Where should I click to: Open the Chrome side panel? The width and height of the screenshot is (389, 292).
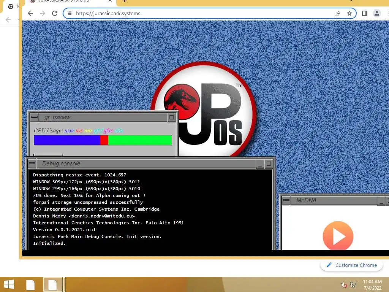click(x=364, y=13)
